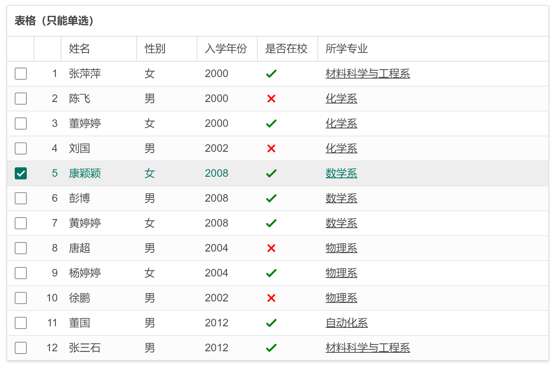Viewport: 557px width, 369px height.
Task: Open 物理系 link in 徐鹏's row
Action: [342, 298]
